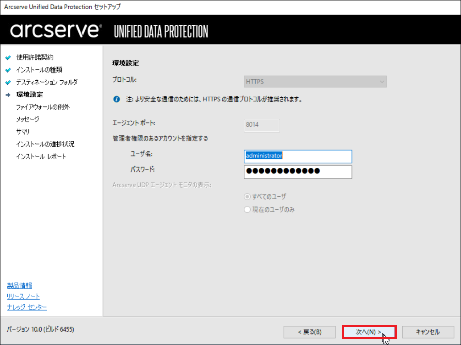This screenshot has height=345, width=461.
Task: Click the ユーザ名 label
Action: [142, 154]
